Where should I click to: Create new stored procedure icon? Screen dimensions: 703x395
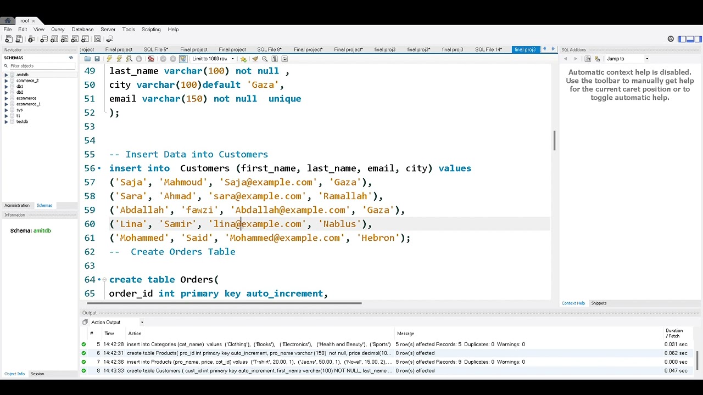tap(75, 39)
